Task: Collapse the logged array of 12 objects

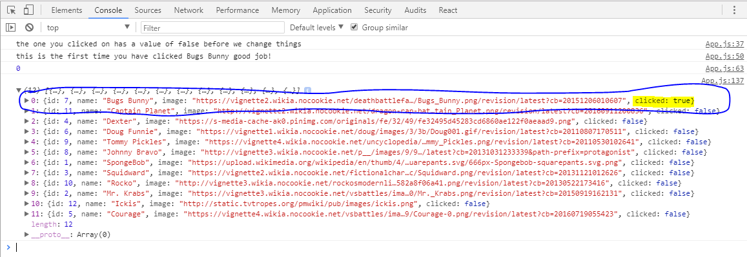Action: pyautogui.click(x=19, y=90)
